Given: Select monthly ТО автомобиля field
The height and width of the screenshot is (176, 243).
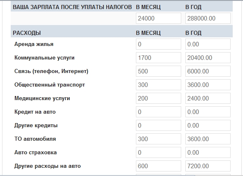Looking at the screenshot, I should 159,139.
